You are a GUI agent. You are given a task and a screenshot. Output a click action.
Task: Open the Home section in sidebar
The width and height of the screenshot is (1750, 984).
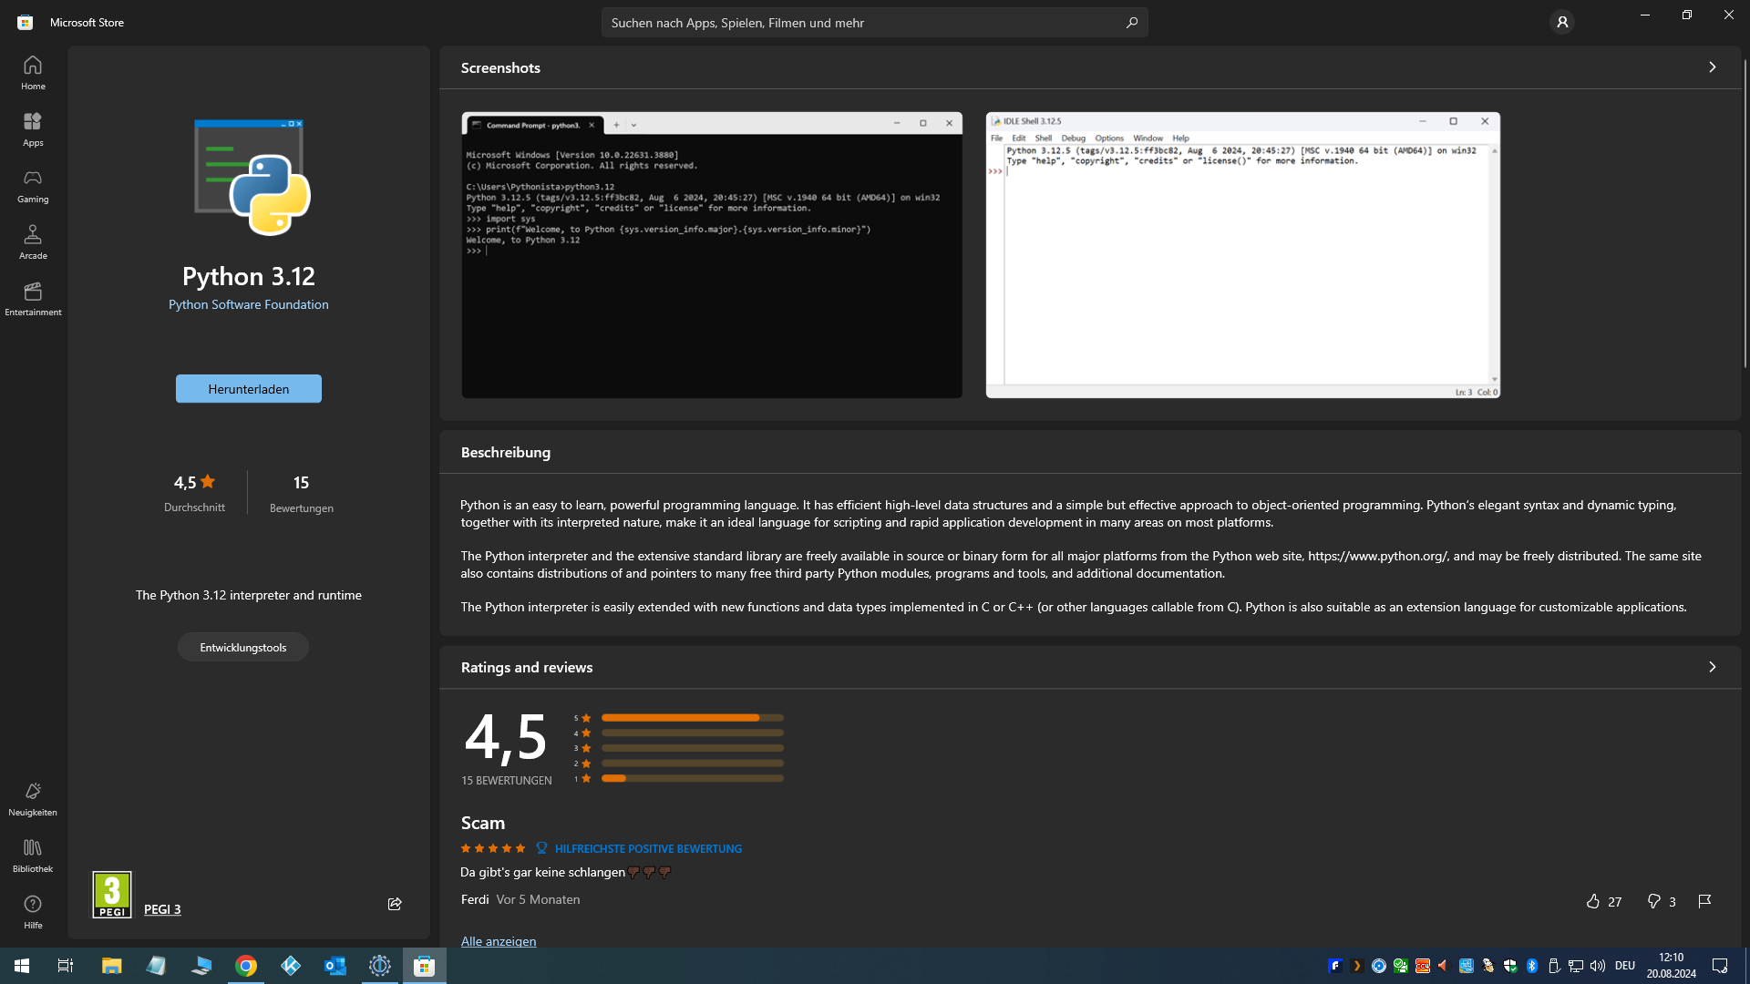click(x=33, y=73)
